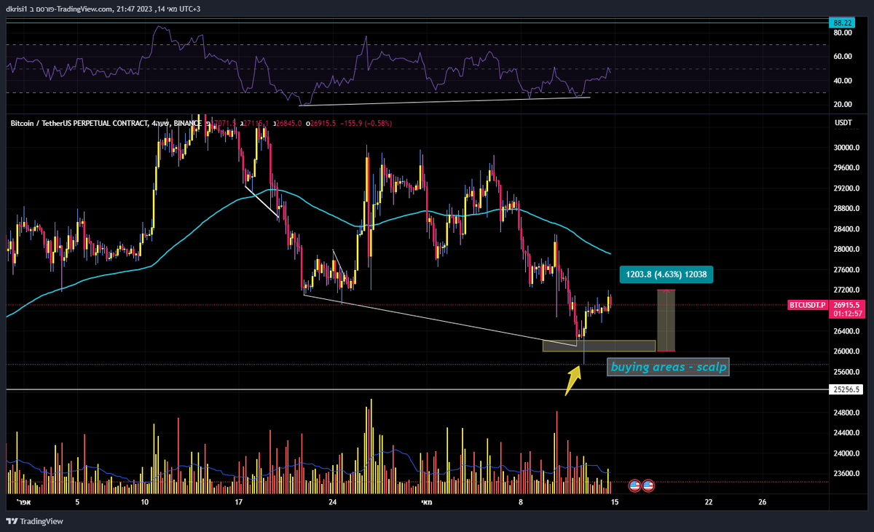Image resolution: width=874 pixels, height=532 pixels.
Task: Click the left US flag economic event marker
Action: click(634, 485)
